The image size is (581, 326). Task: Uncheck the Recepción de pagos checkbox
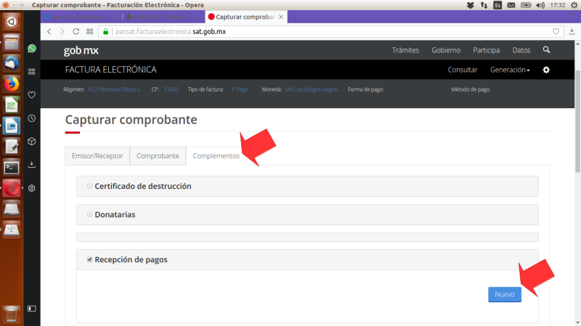click(89, 259)
